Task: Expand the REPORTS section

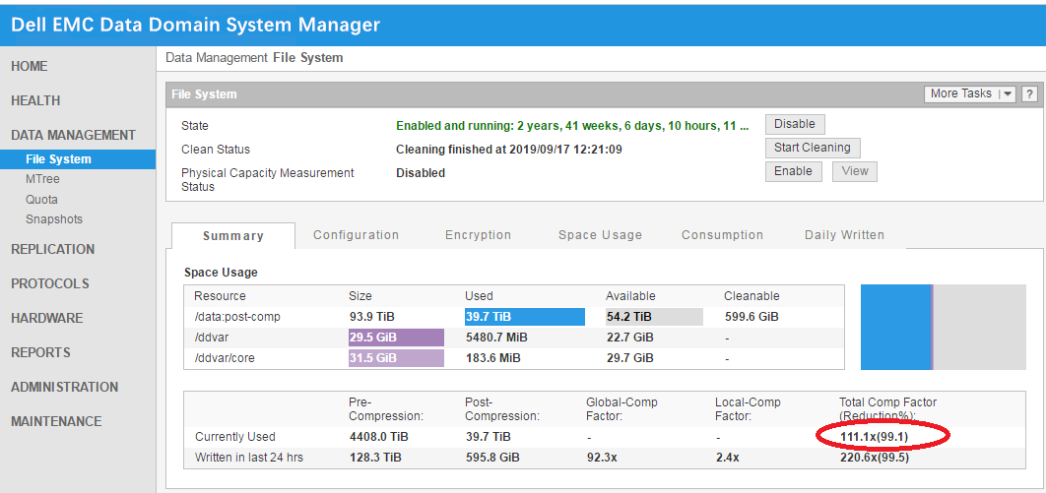Action: (x=40, y=352)
